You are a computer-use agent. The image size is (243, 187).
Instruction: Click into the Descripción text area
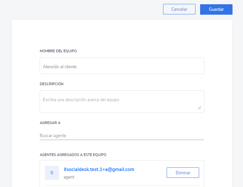tap(122, 101)
